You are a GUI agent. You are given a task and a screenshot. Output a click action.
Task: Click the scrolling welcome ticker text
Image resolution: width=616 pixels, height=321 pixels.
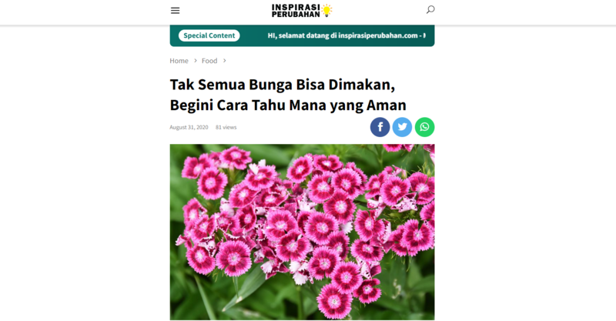(x=346, y=35)
